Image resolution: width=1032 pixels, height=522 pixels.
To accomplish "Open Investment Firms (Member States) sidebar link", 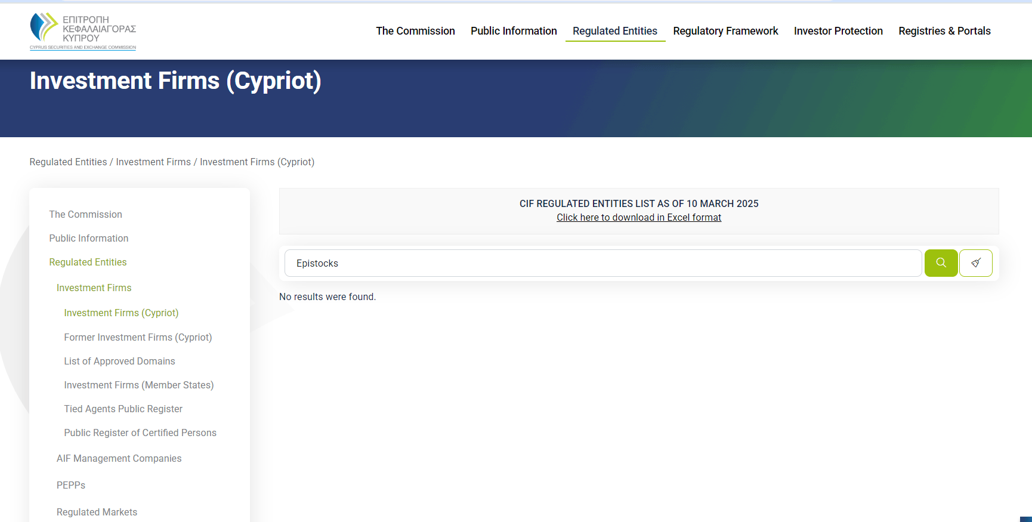I will [139, 385].
